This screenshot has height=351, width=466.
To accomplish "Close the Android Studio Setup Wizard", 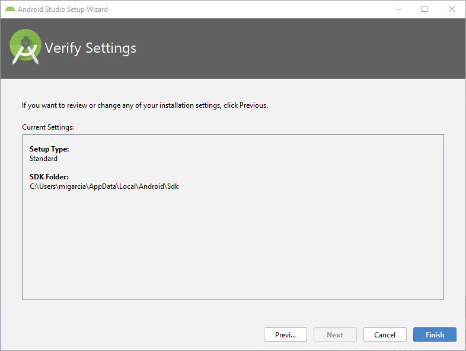I will [x=451, y=9].
